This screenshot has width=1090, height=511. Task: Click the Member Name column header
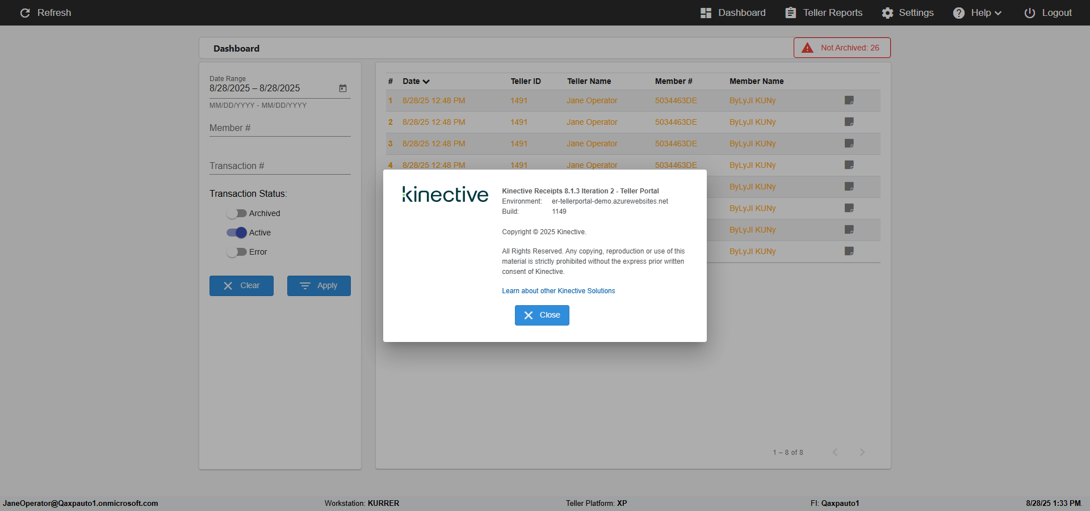757,81
